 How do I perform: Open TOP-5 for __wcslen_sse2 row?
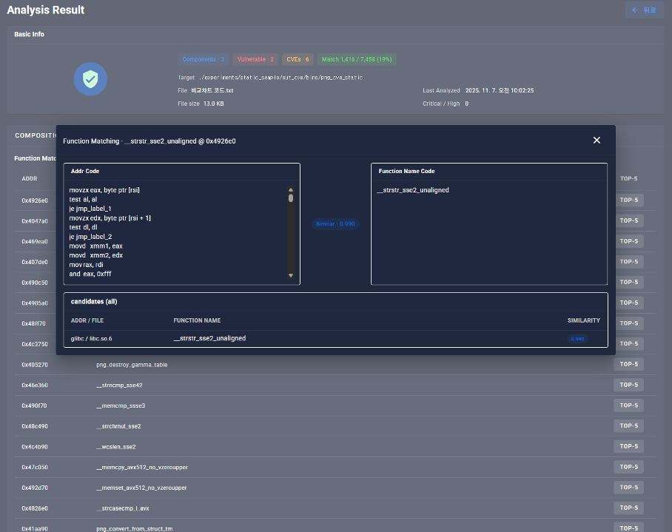pos(628,447)
